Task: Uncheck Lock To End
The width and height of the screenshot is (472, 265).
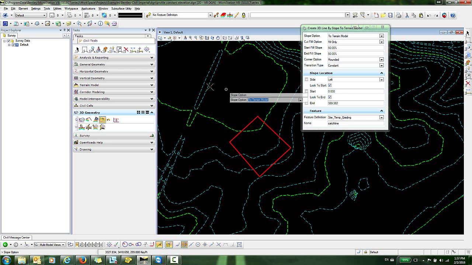Action: pos(330,97)
